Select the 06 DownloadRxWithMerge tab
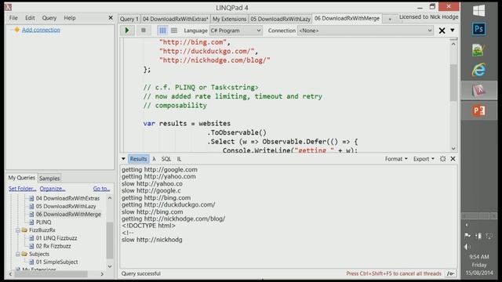This screenshot has height=282, width=502. tap(347, 18)
